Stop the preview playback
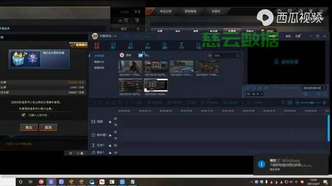 pyautogui.click(x=254, y=88)
